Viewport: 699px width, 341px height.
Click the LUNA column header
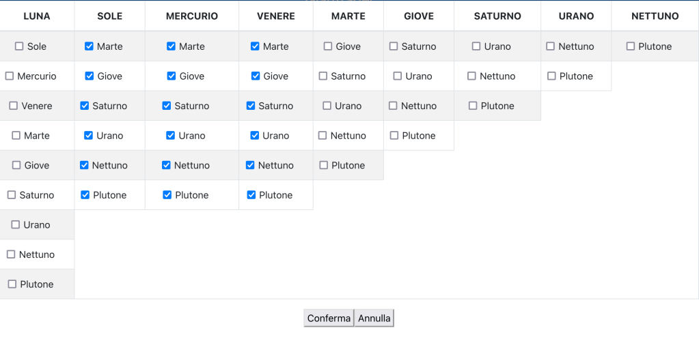click(x=37, y=16)
